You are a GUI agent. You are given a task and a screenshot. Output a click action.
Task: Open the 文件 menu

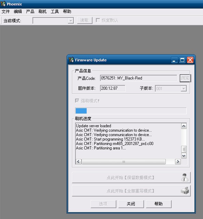pos(5,12)
